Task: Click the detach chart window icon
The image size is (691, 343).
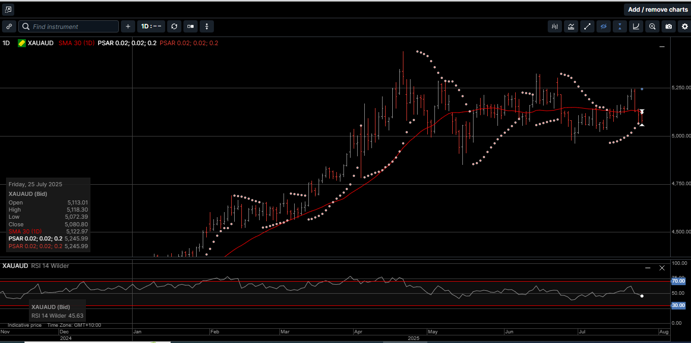Action: (8, 10)
